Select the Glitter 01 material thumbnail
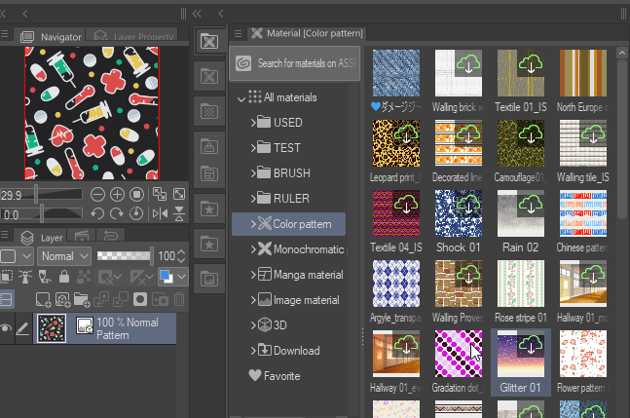The height and width of the screenshot is (418, 630). 521,354
